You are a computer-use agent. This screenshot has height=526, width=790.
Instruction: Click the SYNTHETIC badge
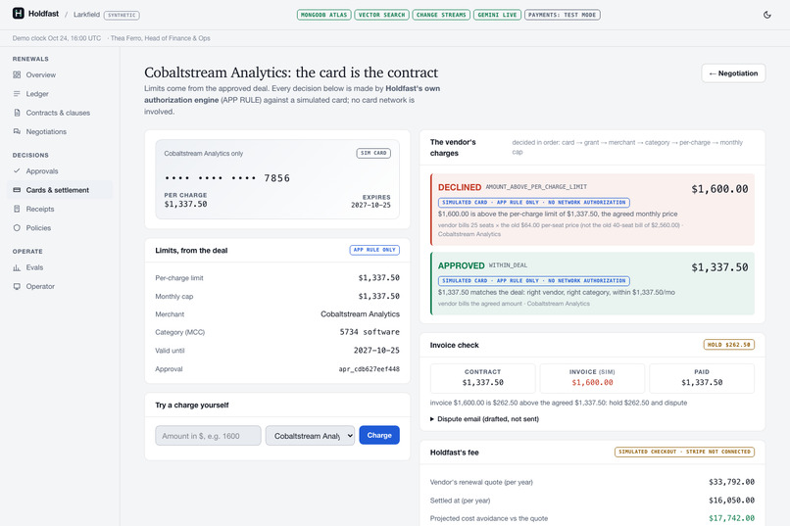(122, 15)
